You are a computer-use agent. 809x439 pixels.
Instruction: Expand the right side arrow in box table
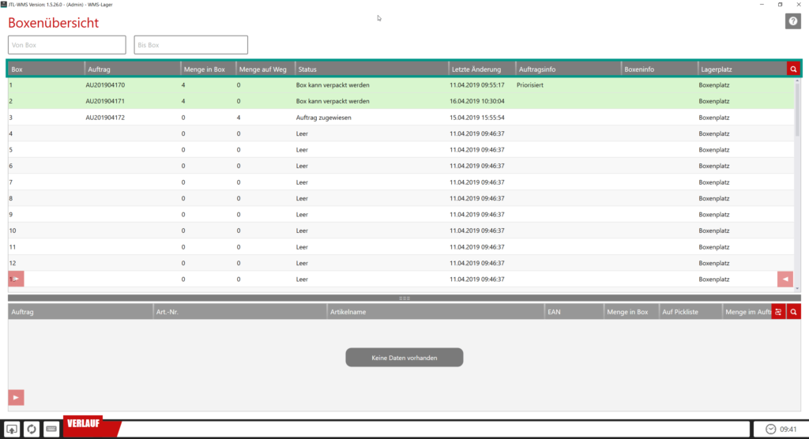(785, 279)
